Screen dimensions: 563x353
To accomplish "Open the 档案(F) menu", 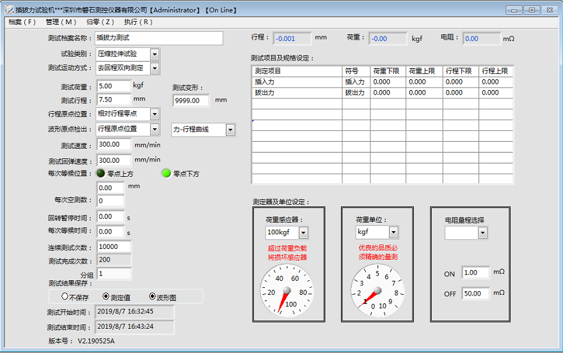I will coord(22,22).
